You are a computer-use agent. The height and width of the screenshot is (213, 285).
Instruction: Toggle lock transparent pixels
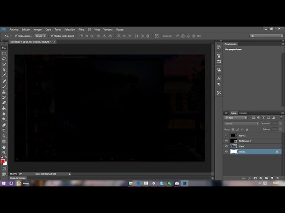click(x=233, y=130)
